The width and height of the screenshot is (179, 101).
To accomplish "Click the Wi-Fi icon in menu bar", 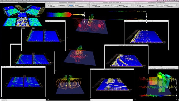I will (163, 1).
